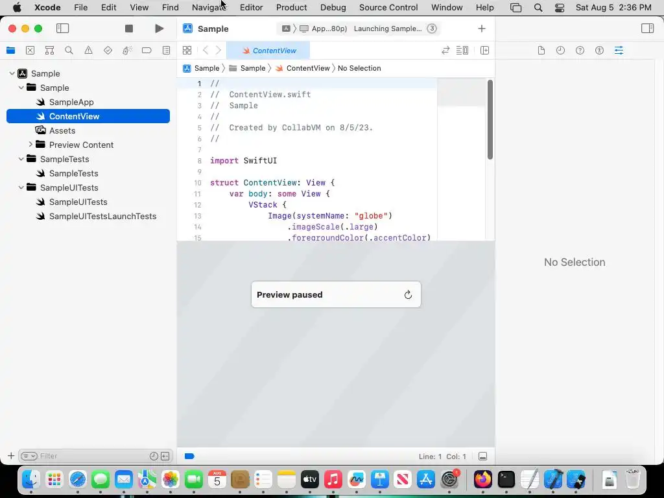Click the code minimap

461,159
